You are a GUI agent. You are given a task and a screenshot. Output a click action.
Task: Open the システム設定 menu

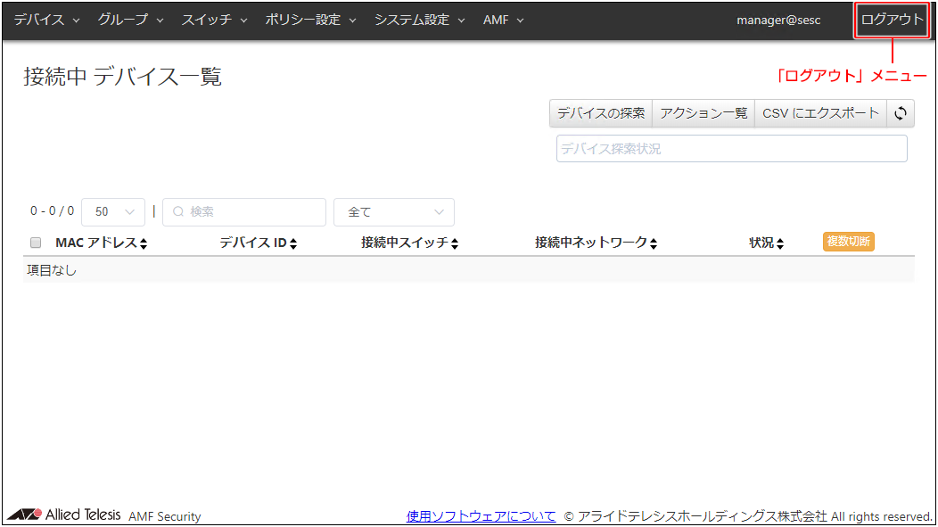click(x=419, y=20)
